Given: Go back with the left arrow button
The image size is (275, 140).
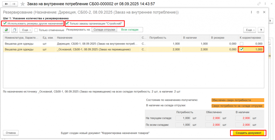Looking at the screenshot, I should click(6, 4).
